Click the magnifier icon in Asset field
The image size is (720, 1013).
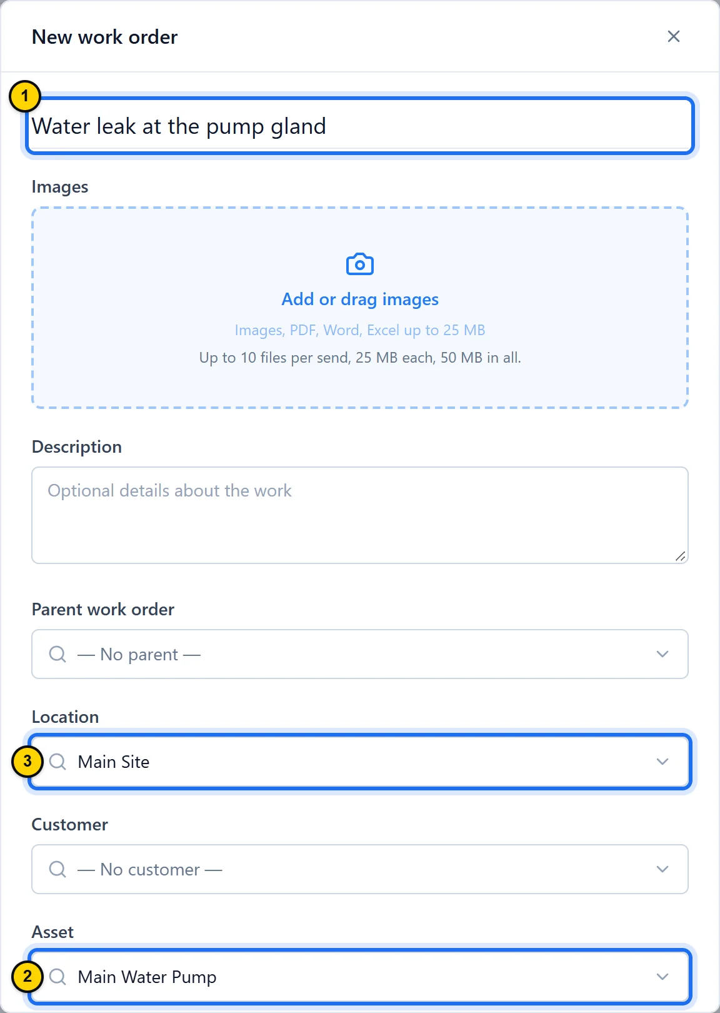point(57,977)
